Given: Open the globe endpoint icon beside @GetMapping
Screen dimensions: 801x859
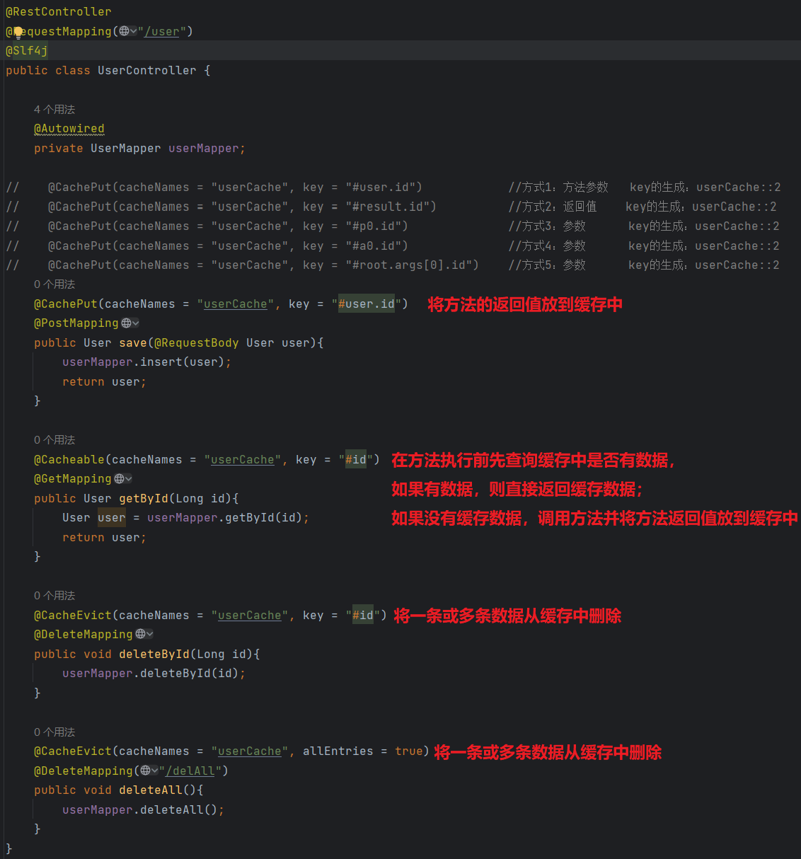Looking at the screenshot, I should click(x=119, y=479).
